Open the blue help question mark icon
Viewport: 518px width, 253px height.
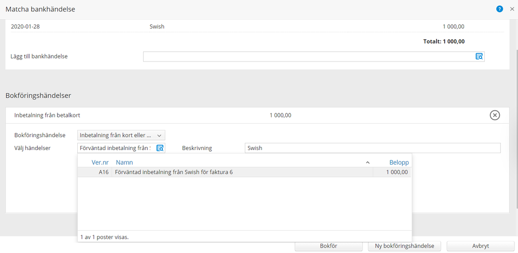pyautogui.click(x=499, y=9)
